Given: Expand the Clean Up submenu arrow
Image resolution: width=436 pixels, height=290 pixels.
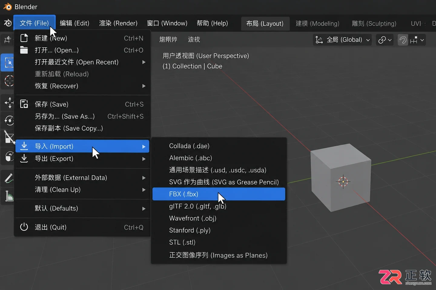Looking at the screenshot, I should tap(144, 190).
